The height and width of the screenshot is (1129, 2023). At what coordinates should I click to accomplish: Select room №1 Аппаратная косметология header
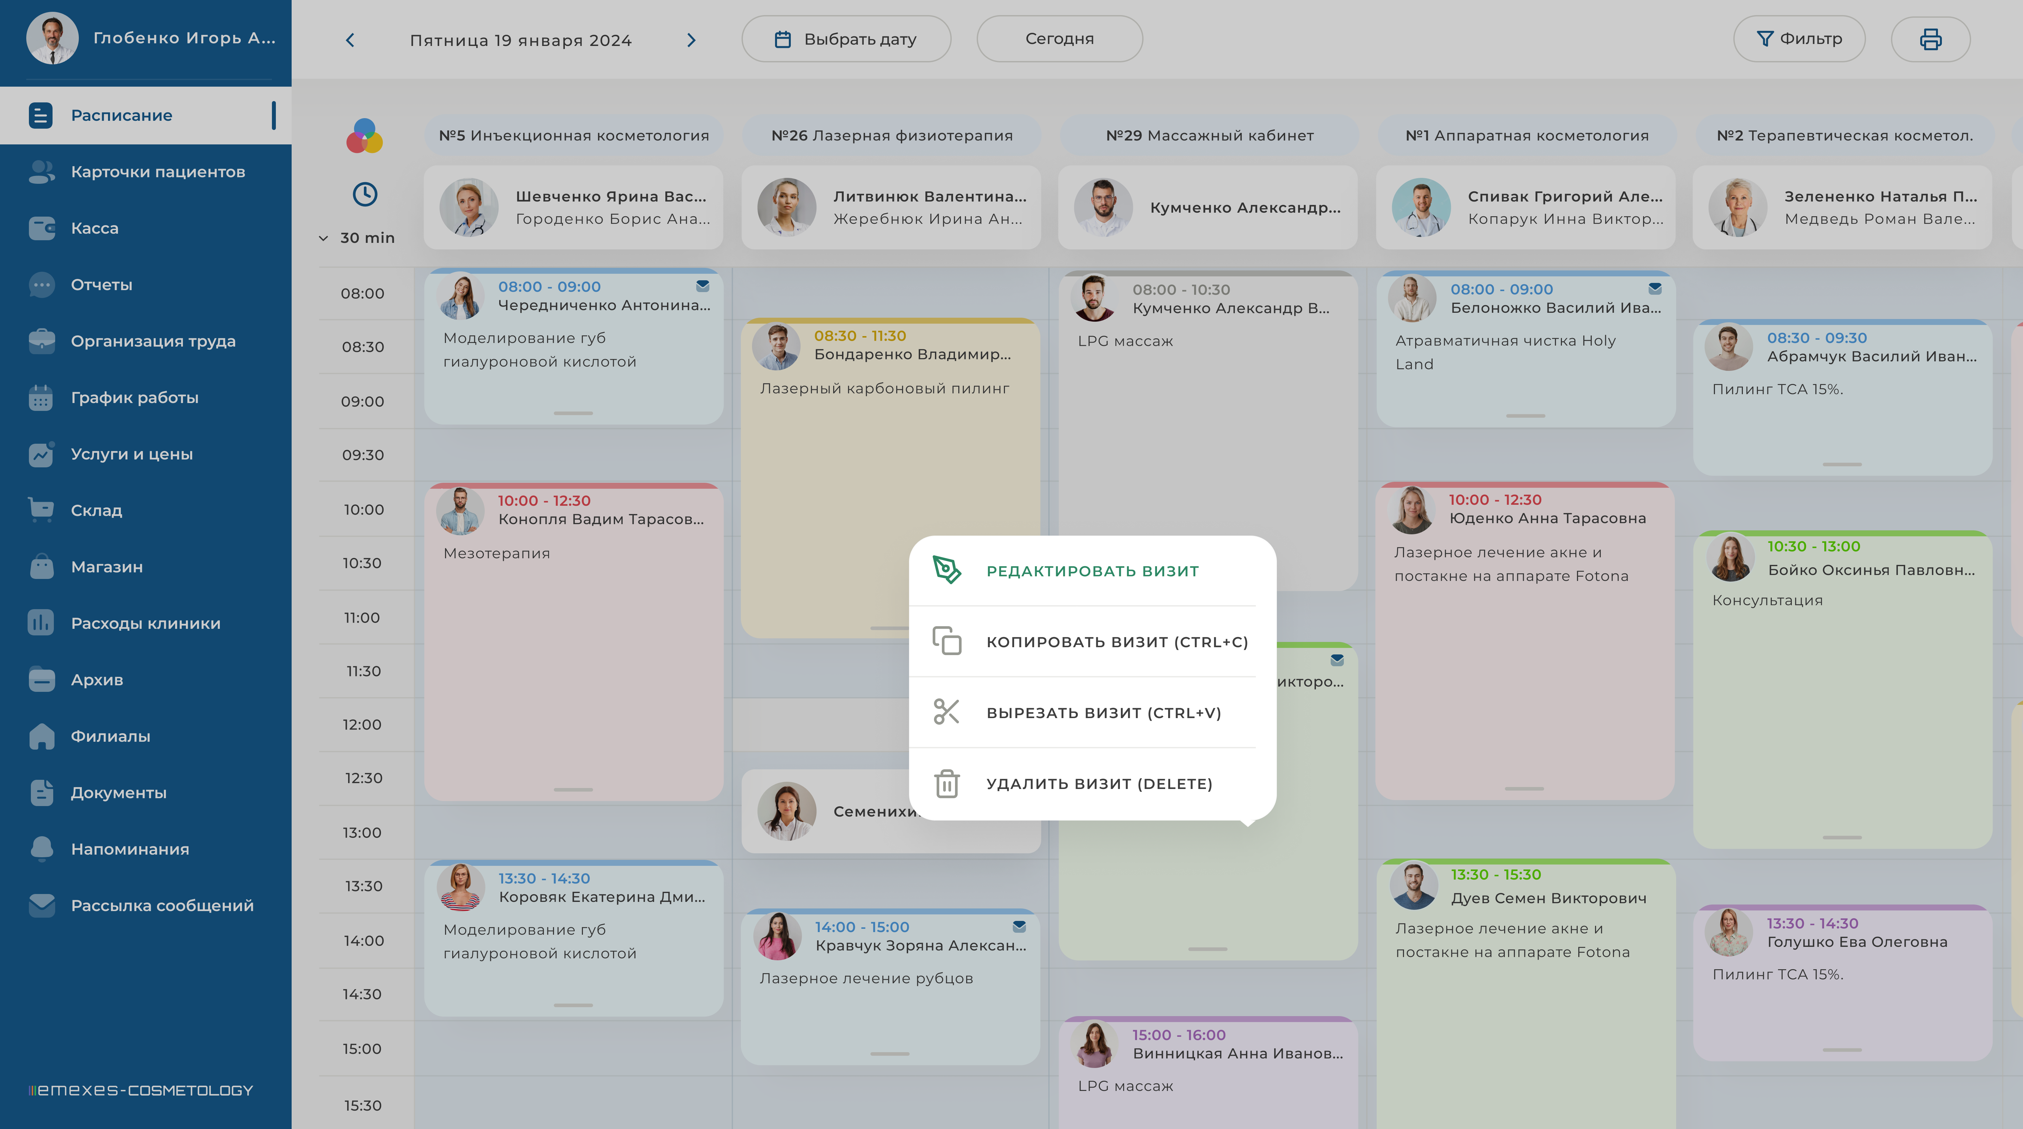pos(1527,136)
